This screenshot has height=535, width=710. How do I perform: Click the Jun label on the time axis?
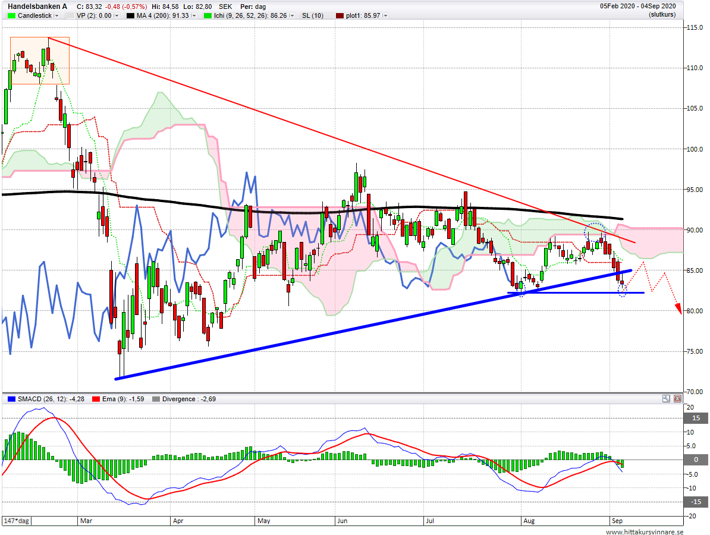tap(343, 521)
